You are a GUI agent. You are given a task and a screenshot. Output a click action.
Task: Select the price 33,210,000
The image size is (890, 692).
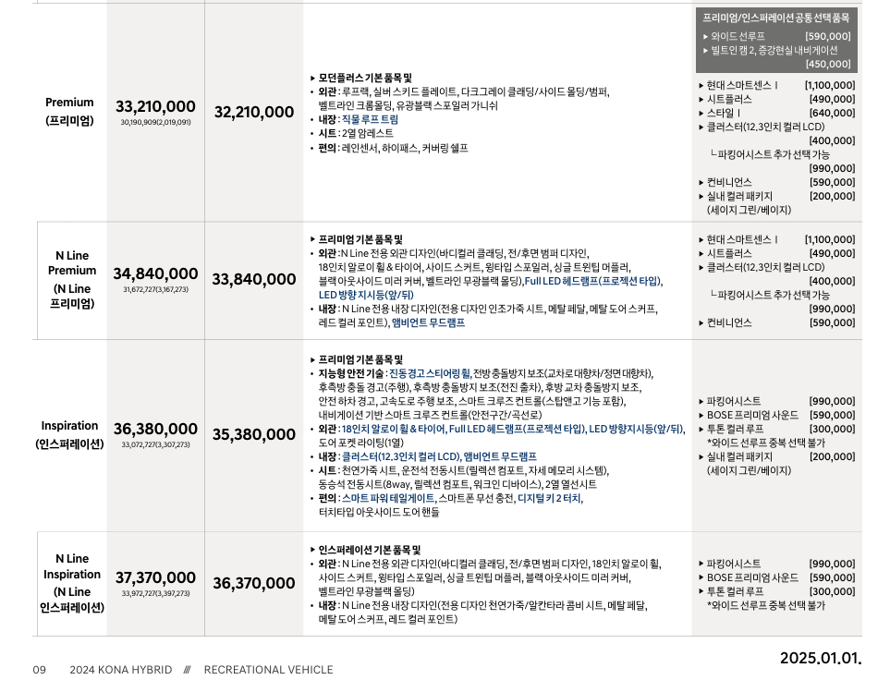[x=155, y=106]
